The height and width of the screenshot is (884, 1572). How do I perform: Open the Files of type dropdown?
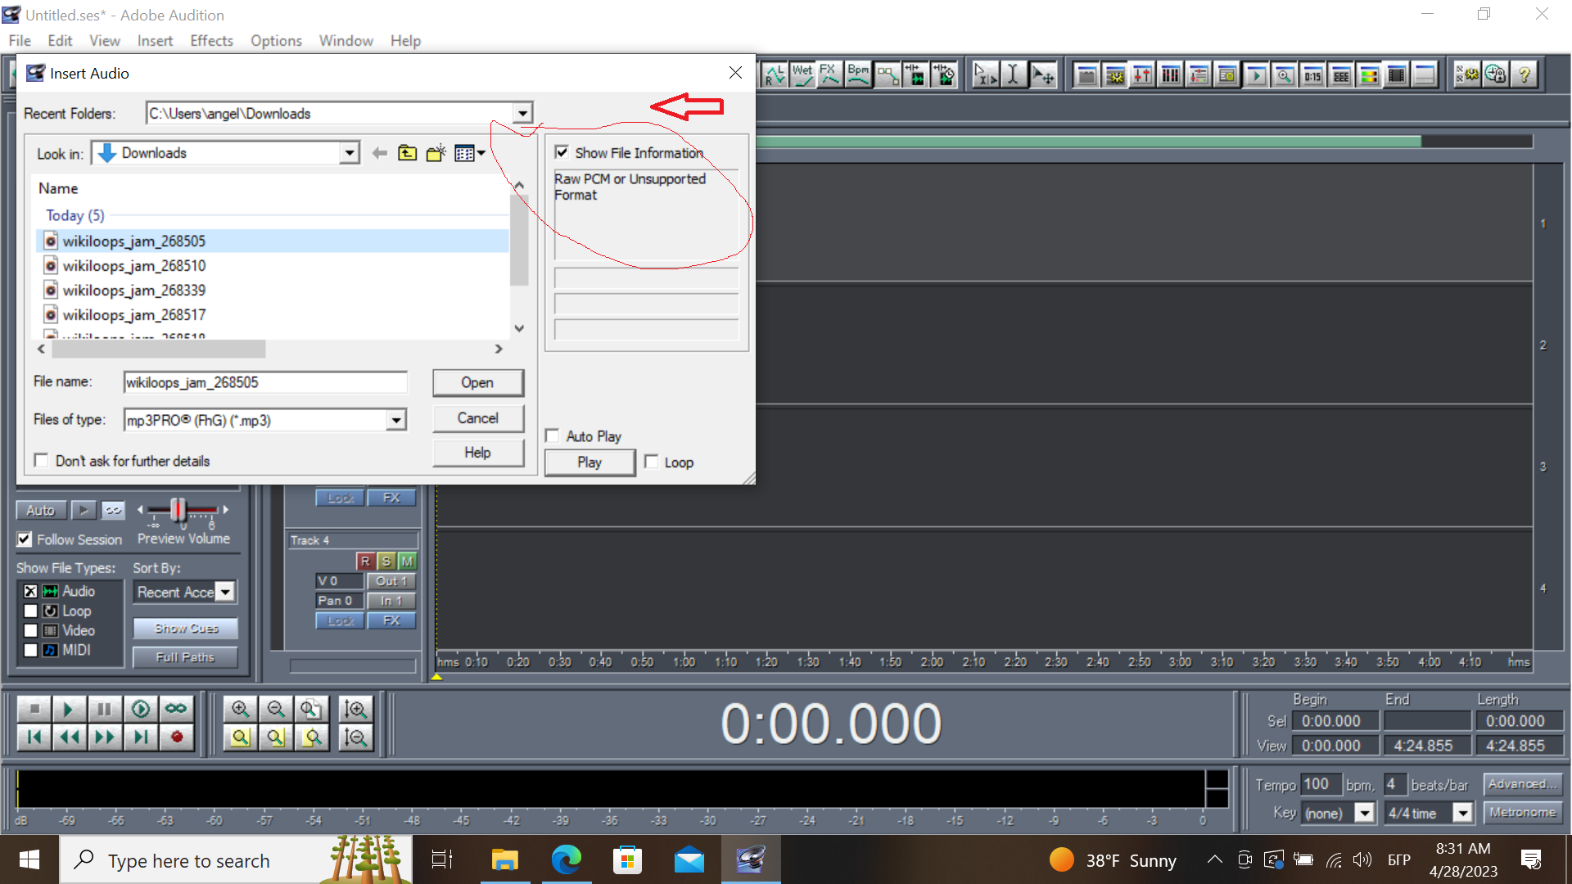(396, 420)
